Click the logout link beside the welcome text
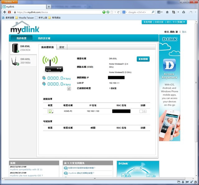The height and width of the screenshot is (185, 199). tap(184, 32)
